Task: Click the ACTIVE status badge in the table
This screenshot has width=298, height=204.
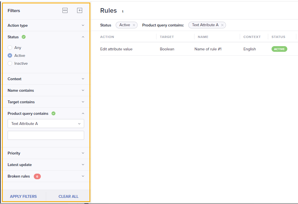Action: 279,49
